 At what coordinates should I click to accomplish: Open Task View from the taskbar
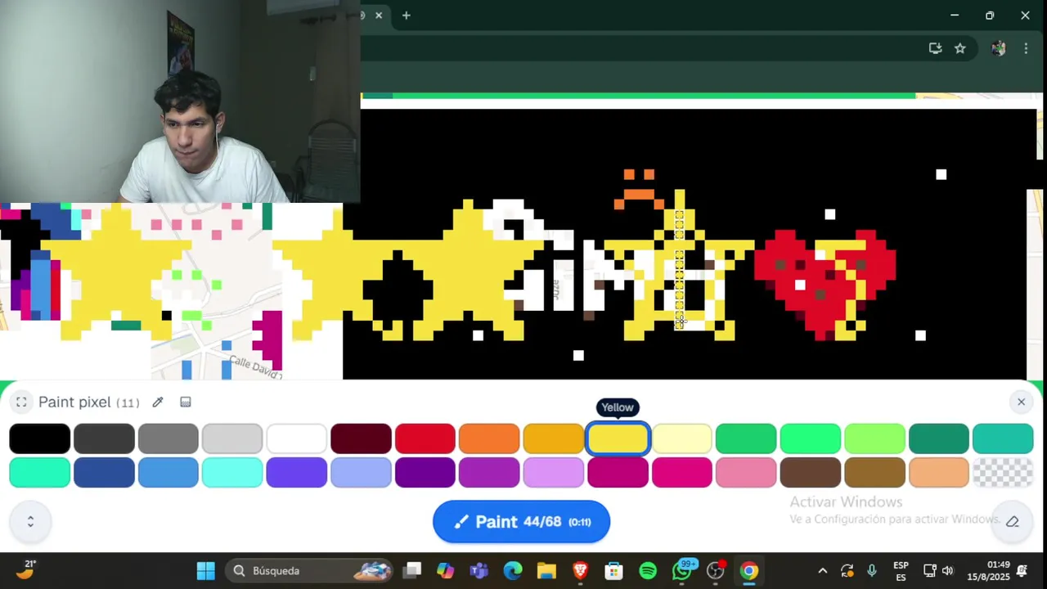click(412, 570)
